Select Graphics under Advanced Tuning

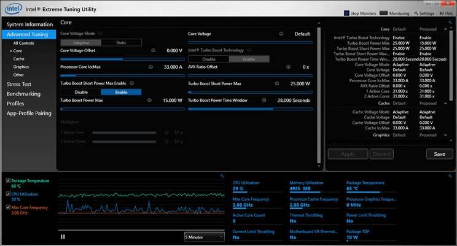[x=21, y=67]
